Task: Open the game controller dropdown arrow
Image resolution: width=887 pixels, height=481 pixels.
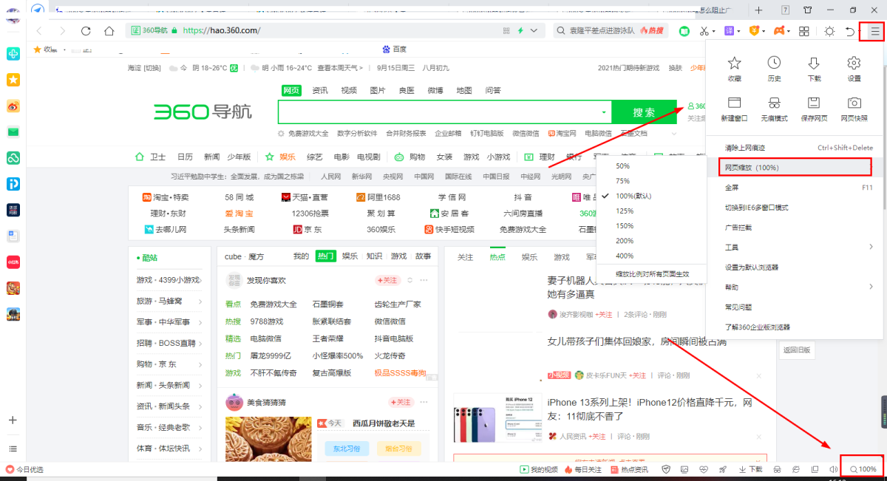Action: (x=789, y=32)
